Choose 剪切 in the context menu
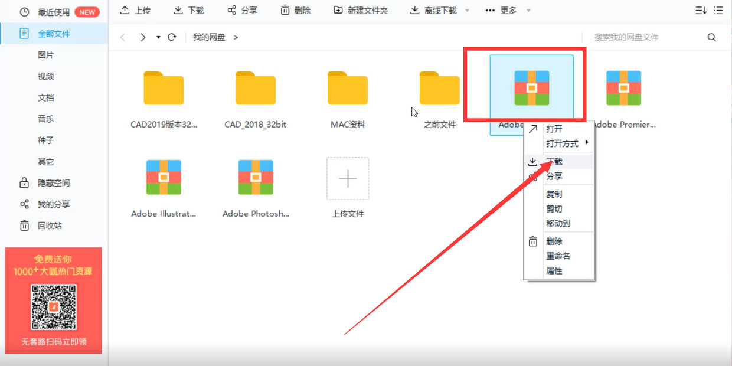732x366 pixels. [558, 208]
